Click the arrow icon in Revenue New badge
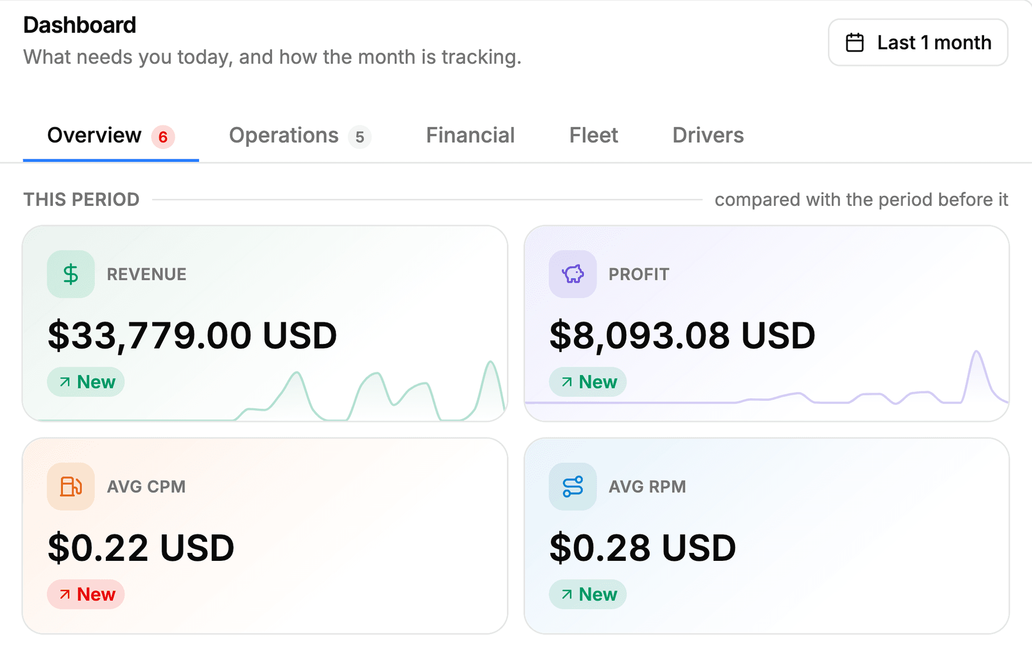The image size is (1032, 650). click(64, 382)
